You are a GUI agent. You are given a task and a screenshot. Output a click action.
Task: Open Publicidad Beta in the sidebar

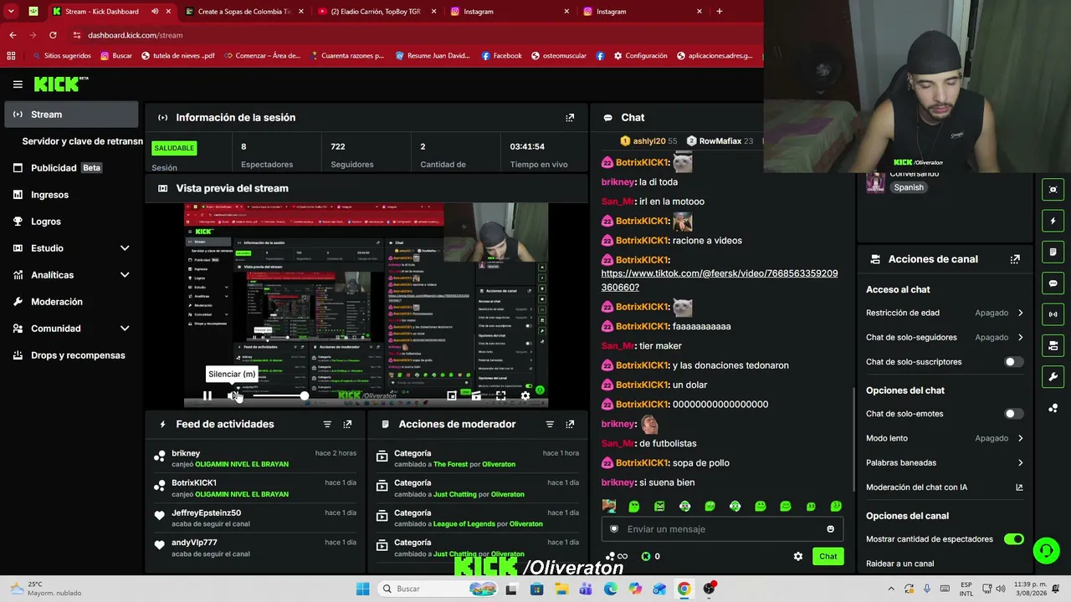click(71, 168)
